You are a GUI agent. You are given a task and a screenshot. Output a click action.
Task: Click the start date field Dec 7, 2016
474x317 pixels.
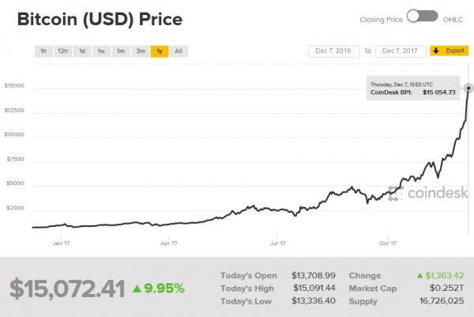(x=333, y=51)
